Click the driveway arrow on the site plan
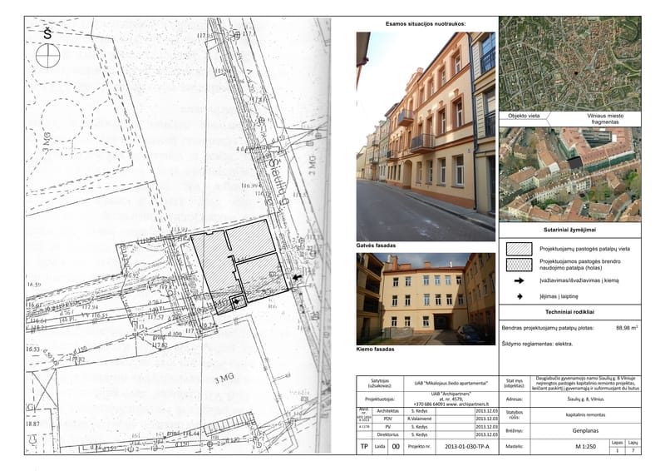 pyautogui.click(x=298, y=277)
